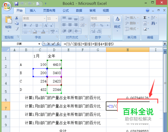Open Insert Function fx button

coord(58,44)
